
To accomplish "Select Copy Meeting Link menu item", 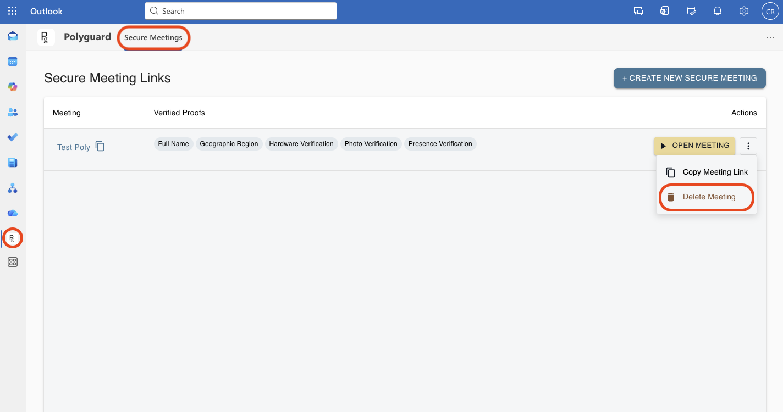I will coord(715,172).
